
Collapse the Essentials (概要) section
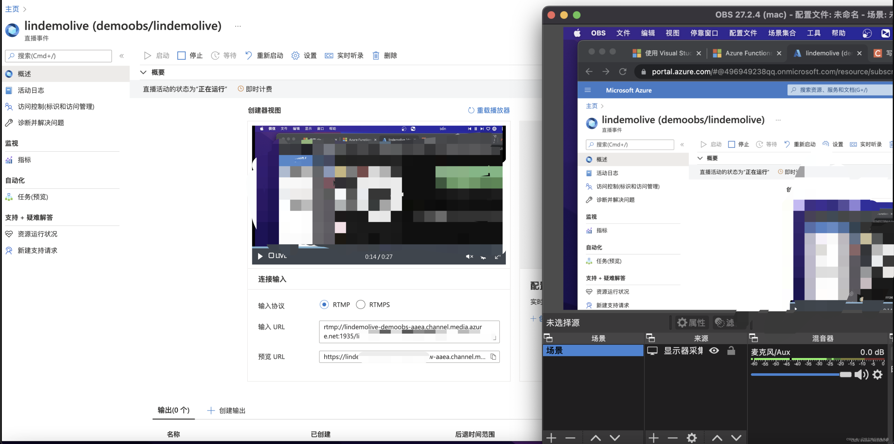pyautogui.click(x=143, y=72)
